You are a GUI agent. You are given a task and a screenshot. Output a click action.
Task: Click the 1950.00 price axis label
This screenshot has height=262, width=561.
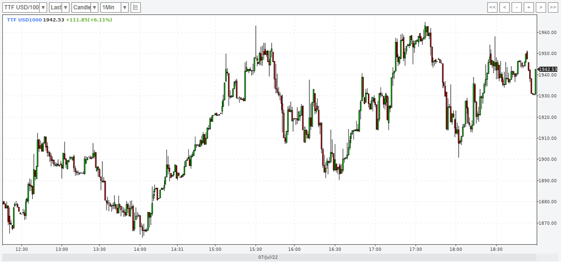549,54
